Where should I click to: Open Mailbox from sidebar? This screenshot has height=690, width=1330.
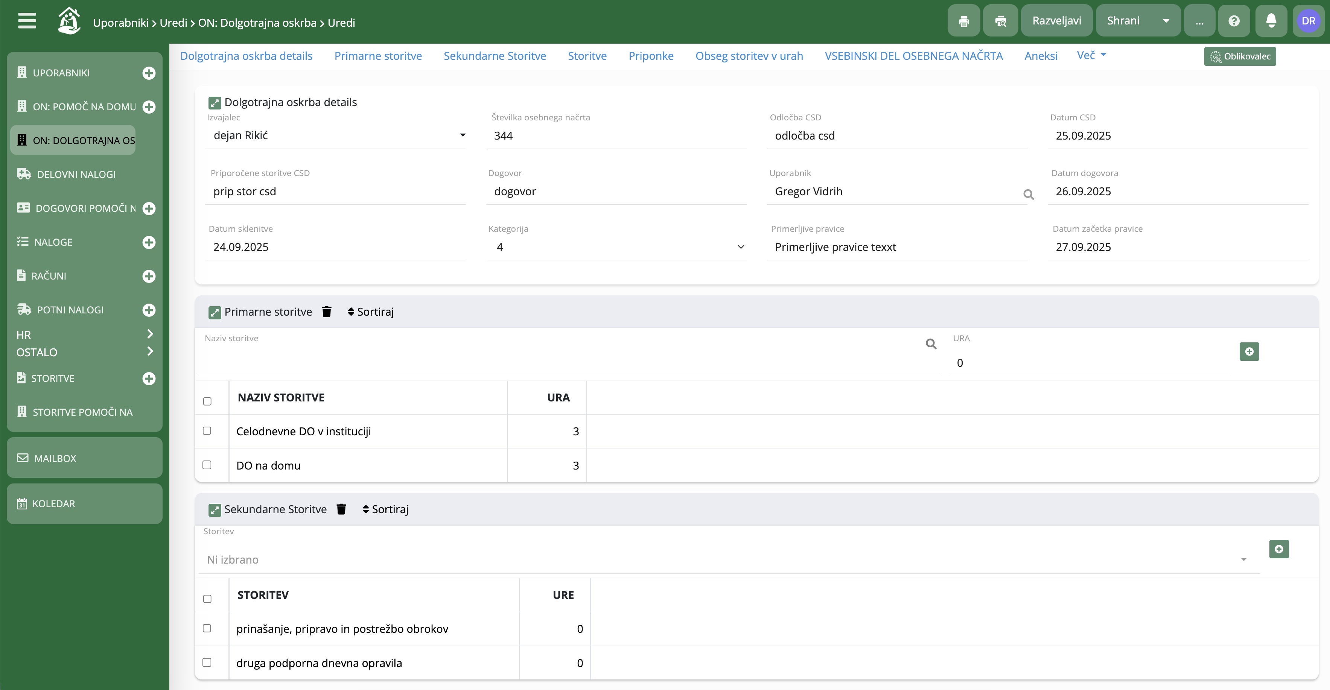point(85,458)
